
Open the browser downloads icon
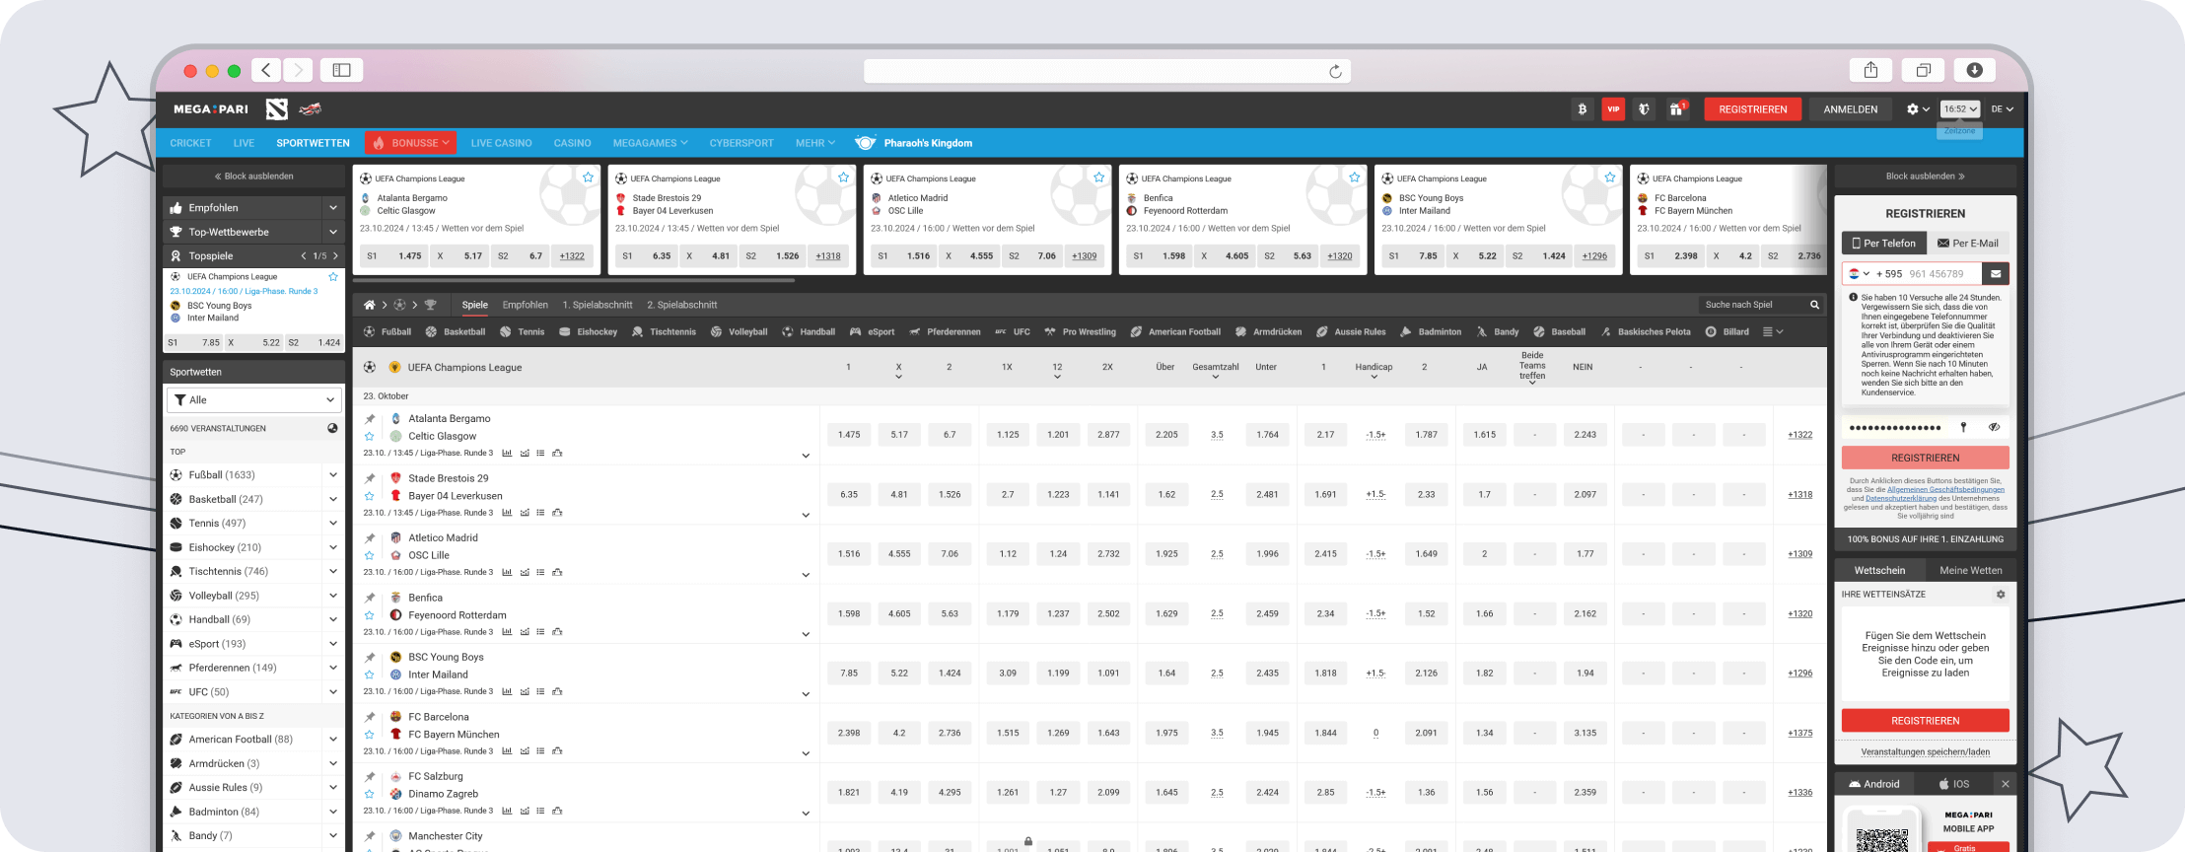(1974, 70)
